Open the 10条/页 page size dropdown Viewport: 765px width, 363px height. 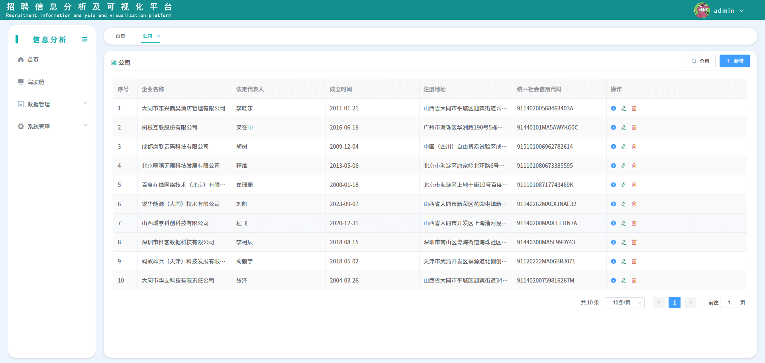pos(624,303)
